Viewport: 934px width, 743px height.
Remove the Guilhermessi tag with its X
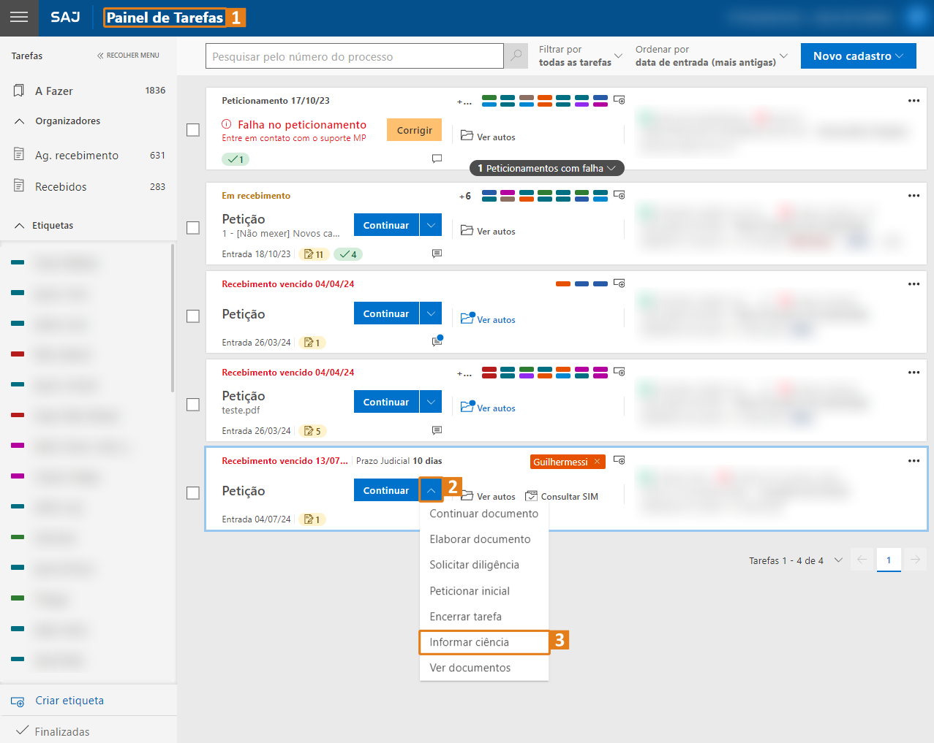[598, 462]
